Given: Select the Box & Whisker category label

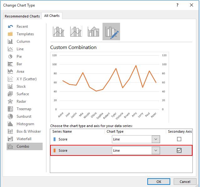Looking at the screenshot, I should (29, 131).
